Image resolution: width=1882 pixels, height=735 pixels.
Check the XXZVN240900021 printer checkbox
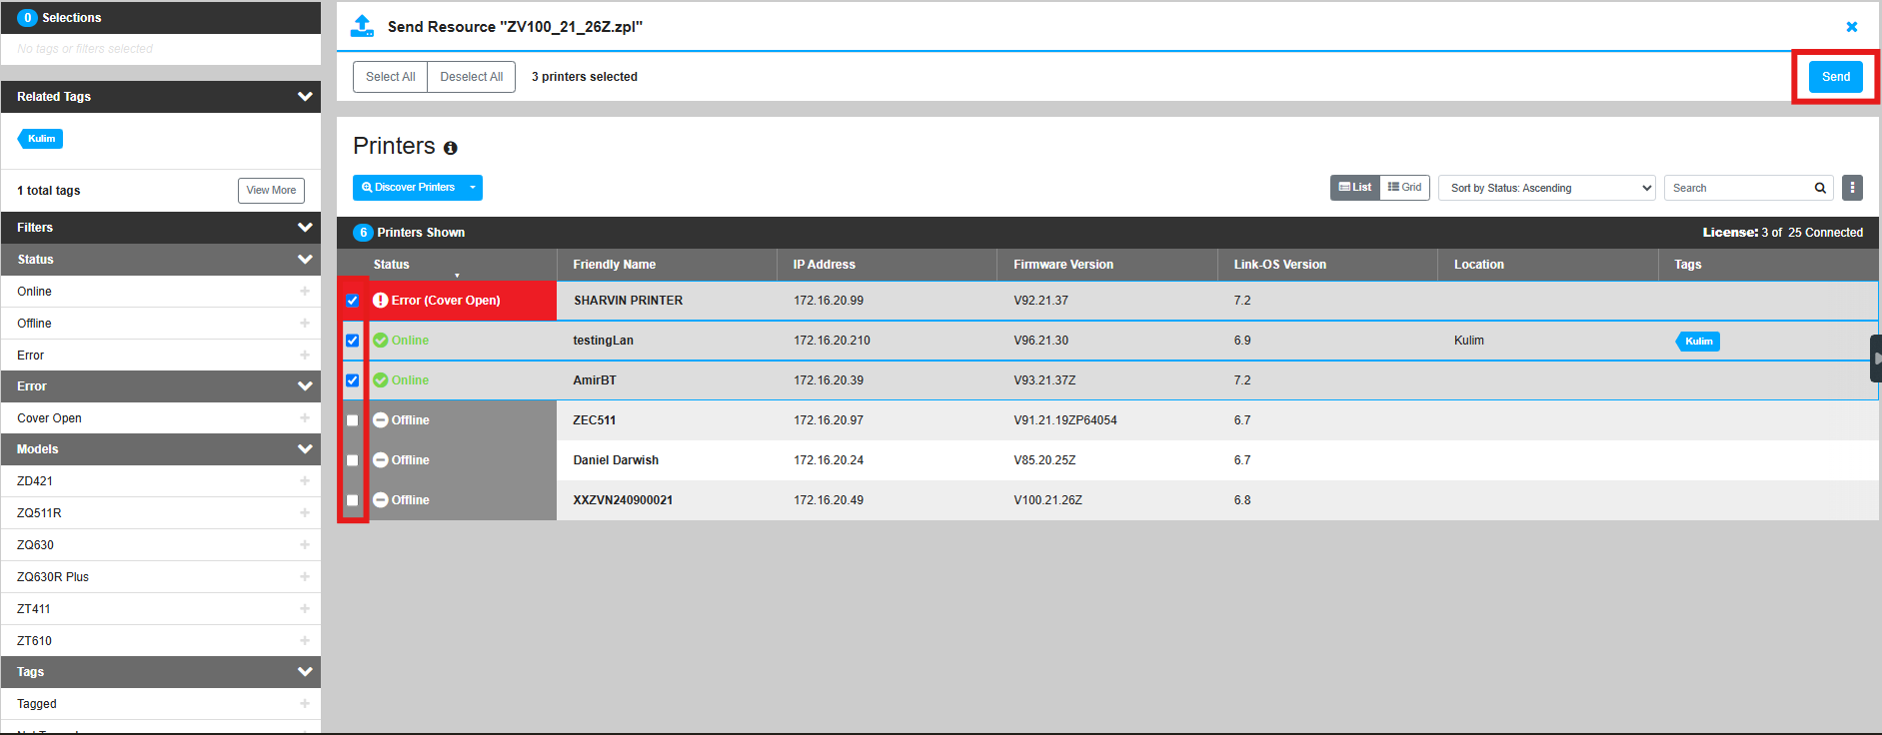(x=352, y=500)
